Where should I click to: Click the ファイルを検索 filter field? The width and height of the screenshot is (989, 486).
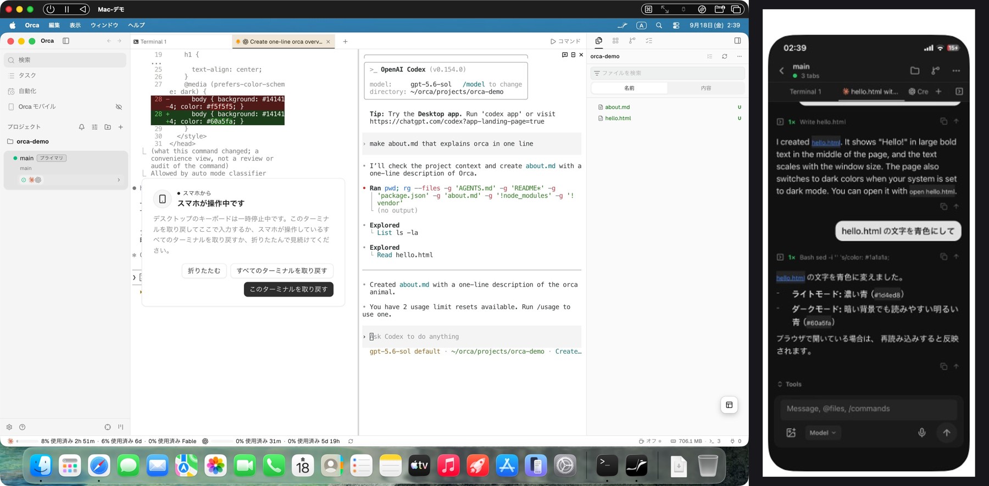(x=668, y=73)
